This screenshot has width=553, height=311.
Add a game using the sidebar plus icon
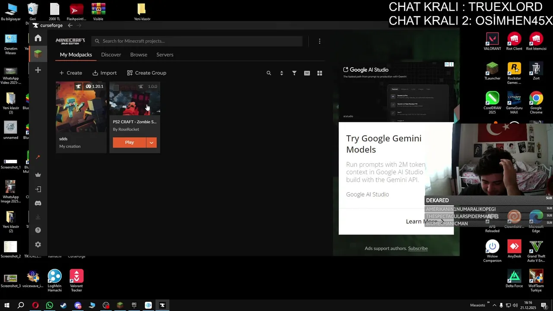38,70
